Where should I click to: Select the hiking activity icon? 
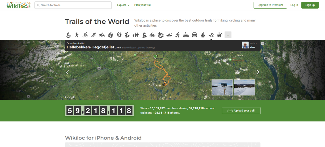[x=77, y=35]
